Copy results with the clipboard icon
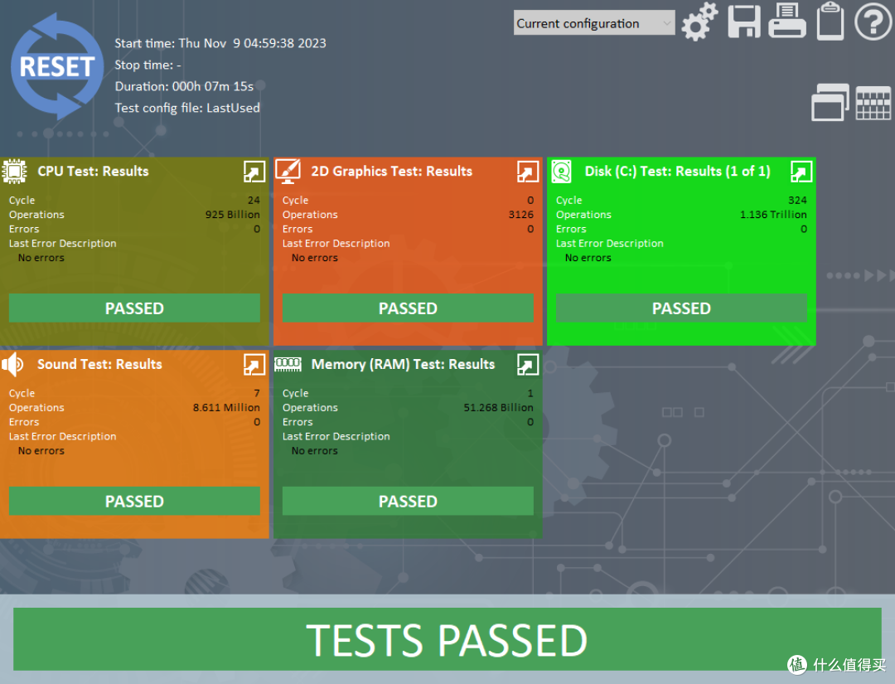The height and width of the screenshot is (684, 895). pos(830,21)
